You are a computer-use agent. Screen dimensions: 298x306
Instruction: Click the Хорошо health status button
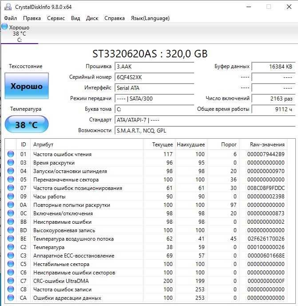27,86
